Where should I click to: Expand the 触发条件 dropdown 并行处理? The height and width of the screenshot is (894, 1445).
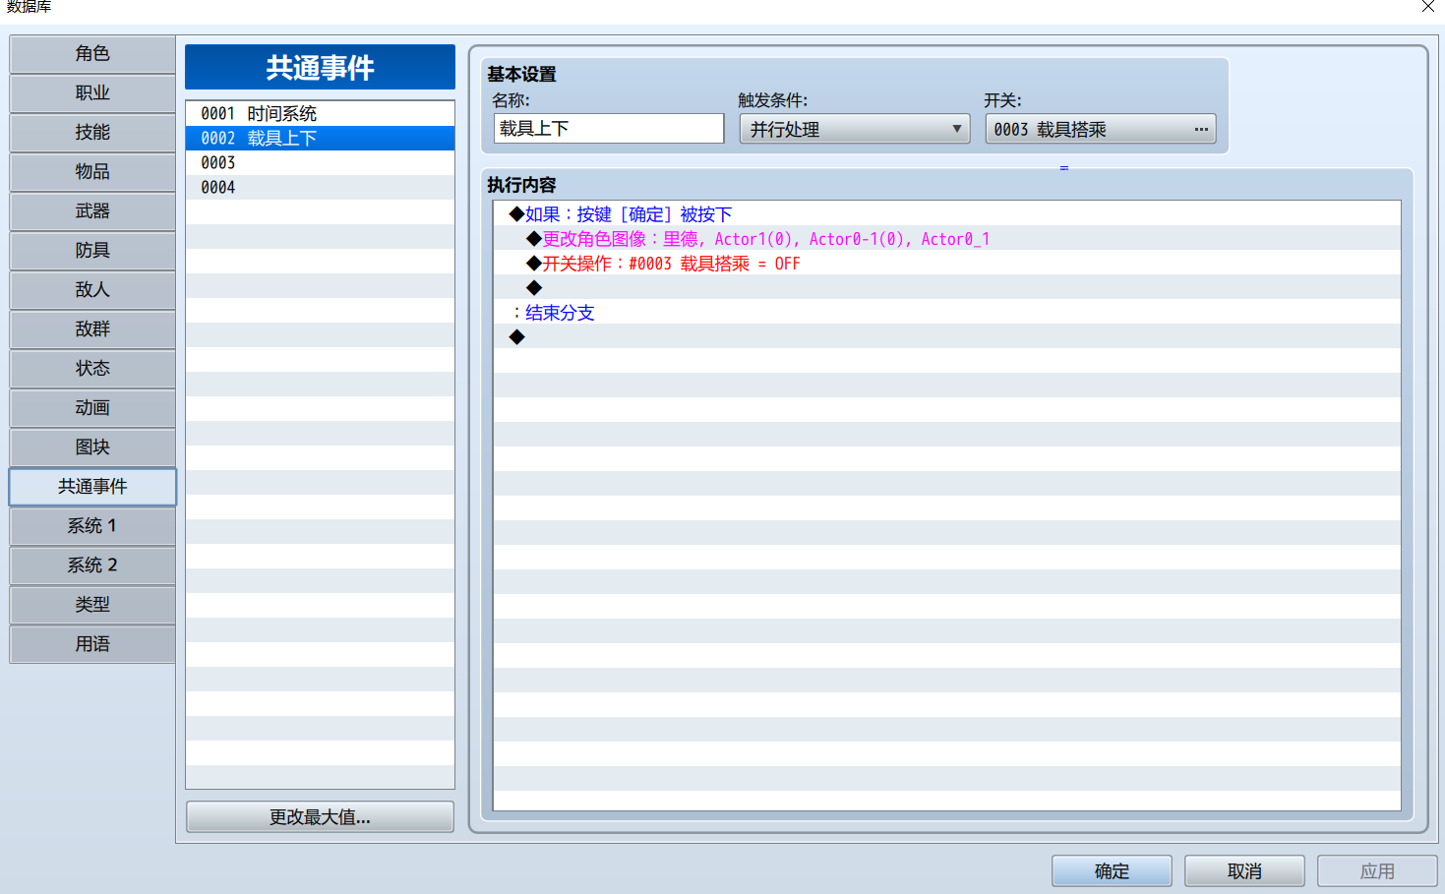pyautogui.click(x=855, y=129)
